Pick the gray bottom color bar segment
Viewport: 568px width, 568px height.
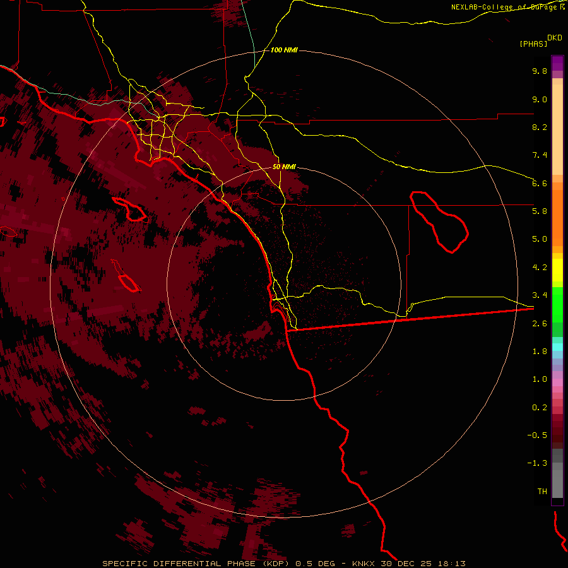(557, 484)
